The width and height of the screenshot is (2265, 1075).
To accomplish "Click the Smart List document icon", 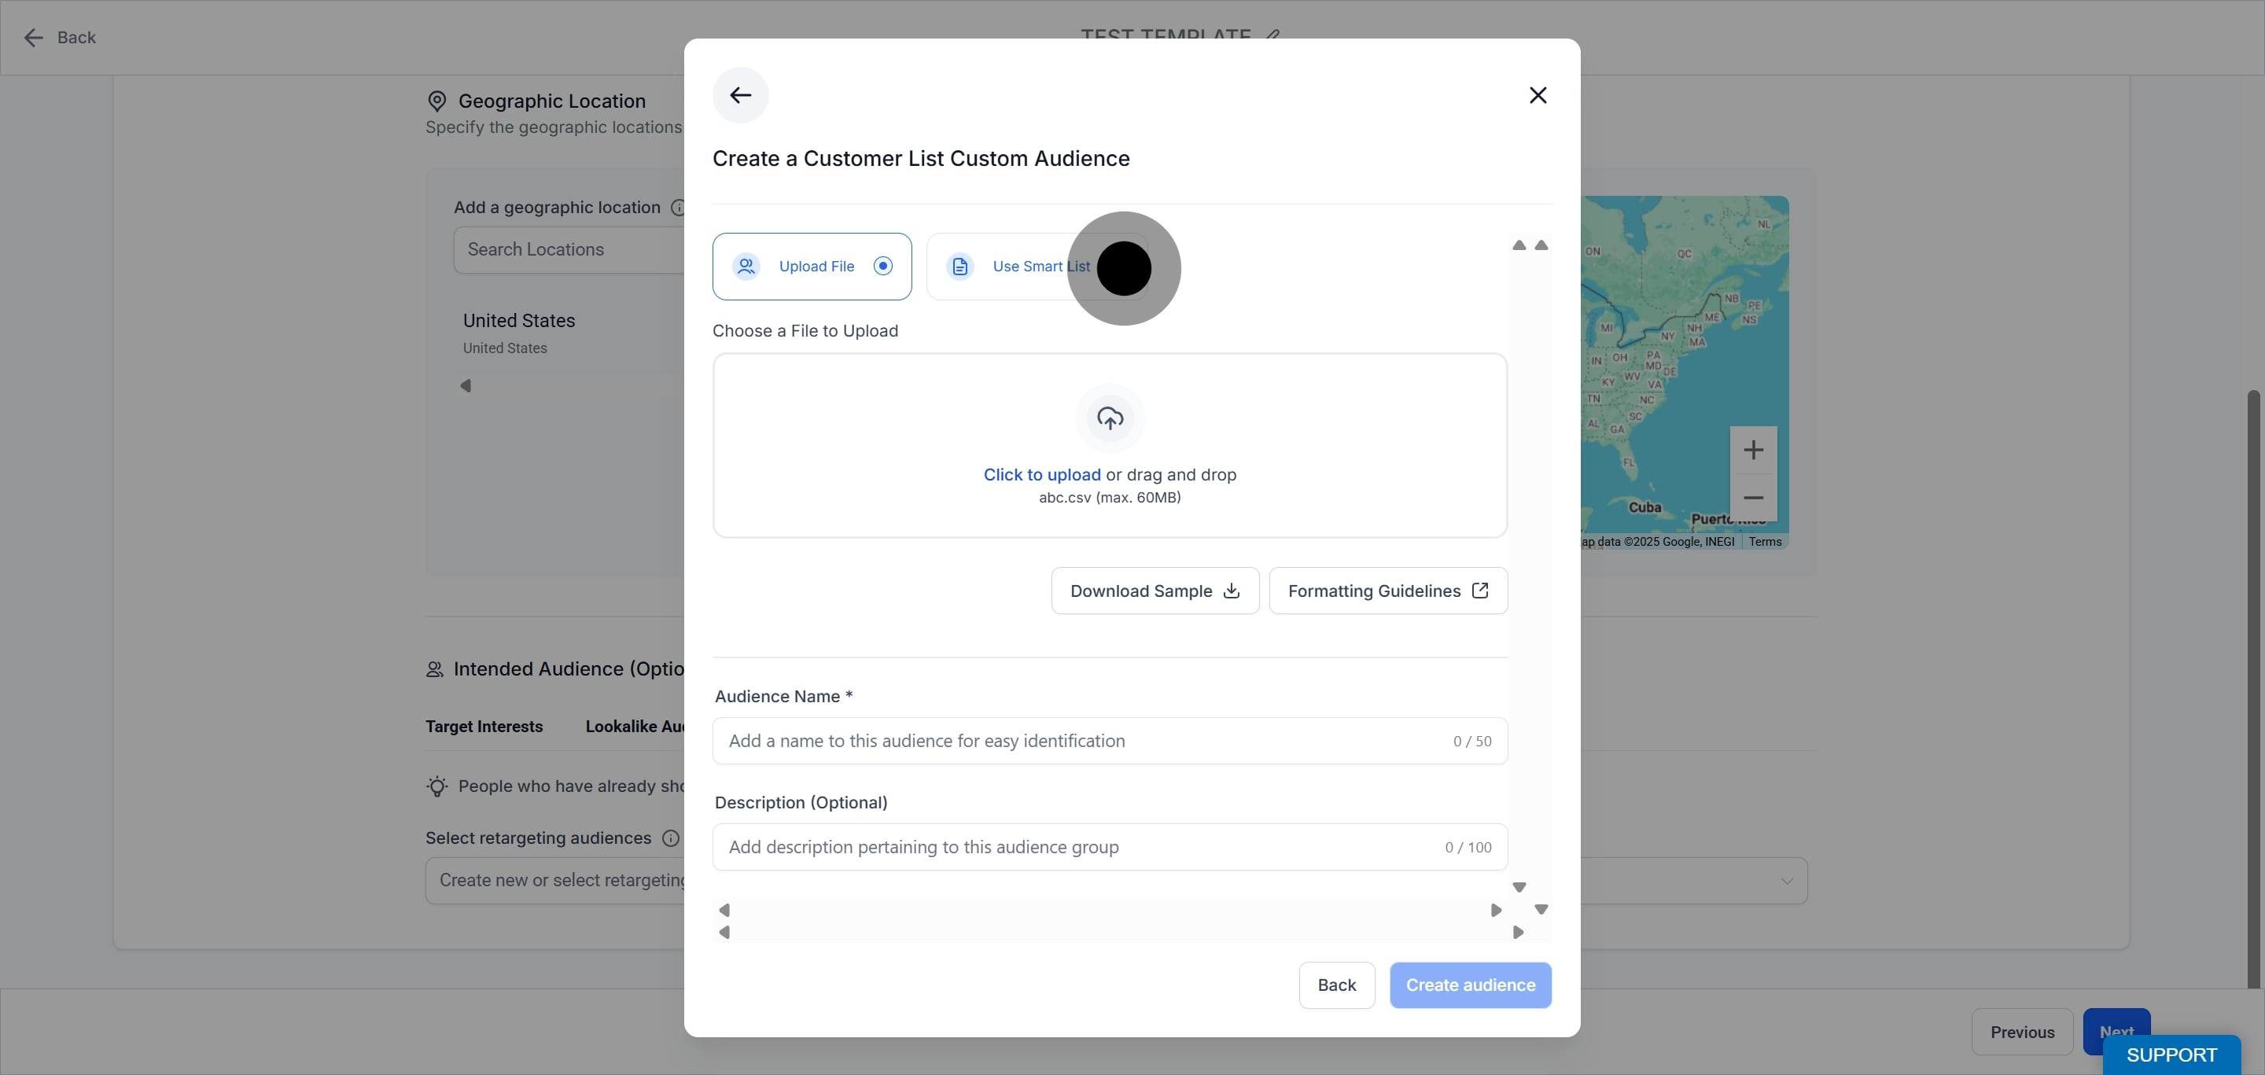I will pos(960,267).
